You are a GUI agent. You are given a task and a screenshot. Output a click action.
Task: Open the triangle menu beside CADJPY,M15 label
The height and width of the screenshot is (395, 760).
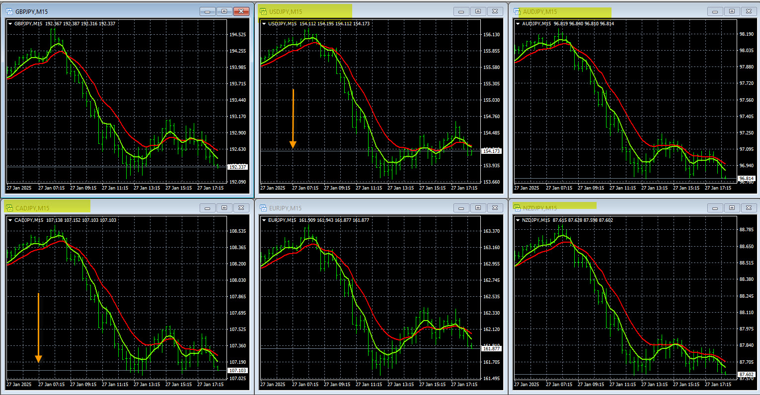pos(10,220)
